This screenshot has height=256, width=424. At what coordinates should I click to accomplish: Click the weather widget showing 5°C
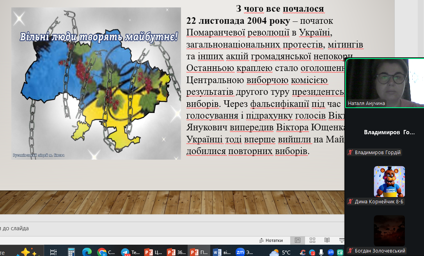pos(280,252)
